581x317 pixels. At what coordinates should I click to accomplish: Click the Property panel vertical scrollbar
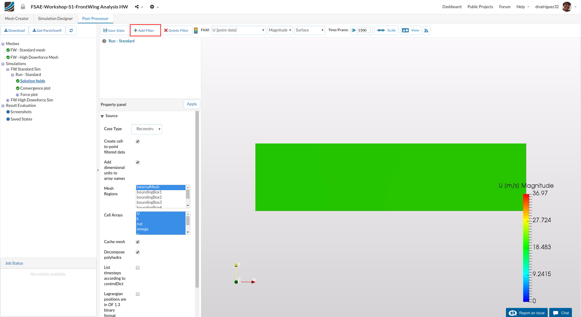[x=197, y=200]
